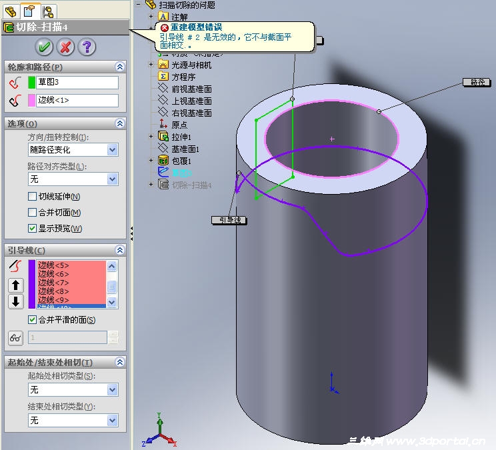Toggle the 合并平滑的面 checkbox
Screen dimensions: 496x450
point(32,320)
